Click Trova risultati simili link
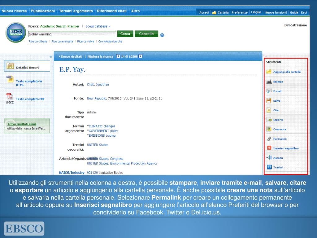This screenshot has width=317, height=238. coord(22,124)
